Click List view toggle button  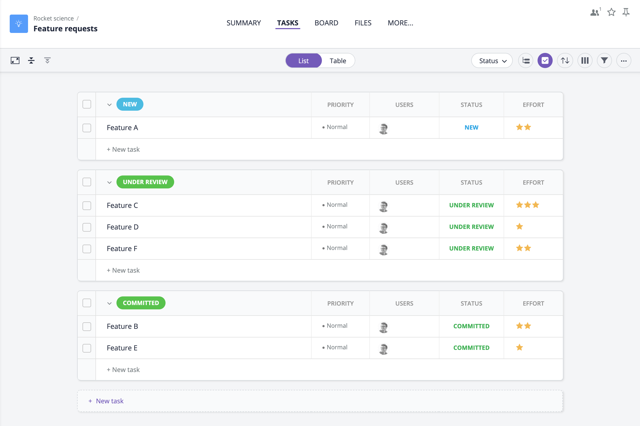303,60
